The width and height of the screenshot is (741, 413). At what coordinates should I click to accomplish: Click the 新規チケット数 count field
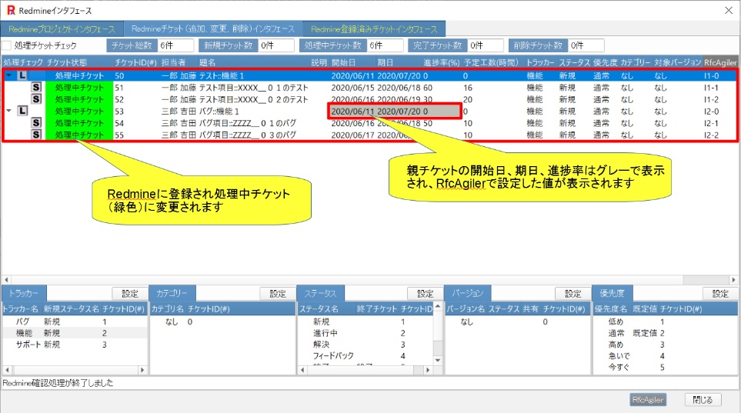coord(276,45)
